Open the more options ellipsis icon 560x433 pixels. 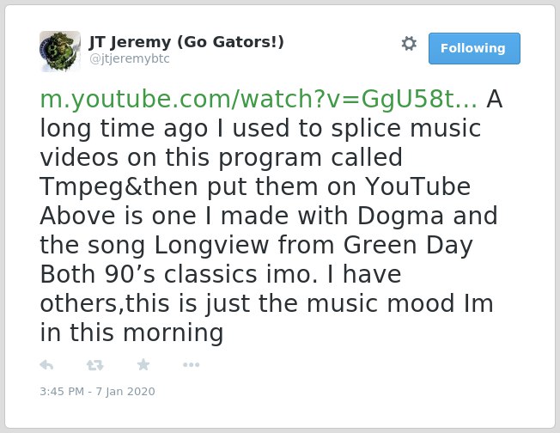(x=191, y=365)
